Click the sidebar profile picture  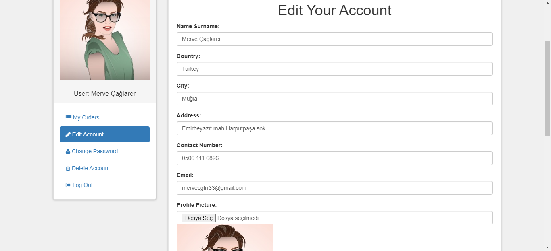pyautogui.click(x=104, y=40)
